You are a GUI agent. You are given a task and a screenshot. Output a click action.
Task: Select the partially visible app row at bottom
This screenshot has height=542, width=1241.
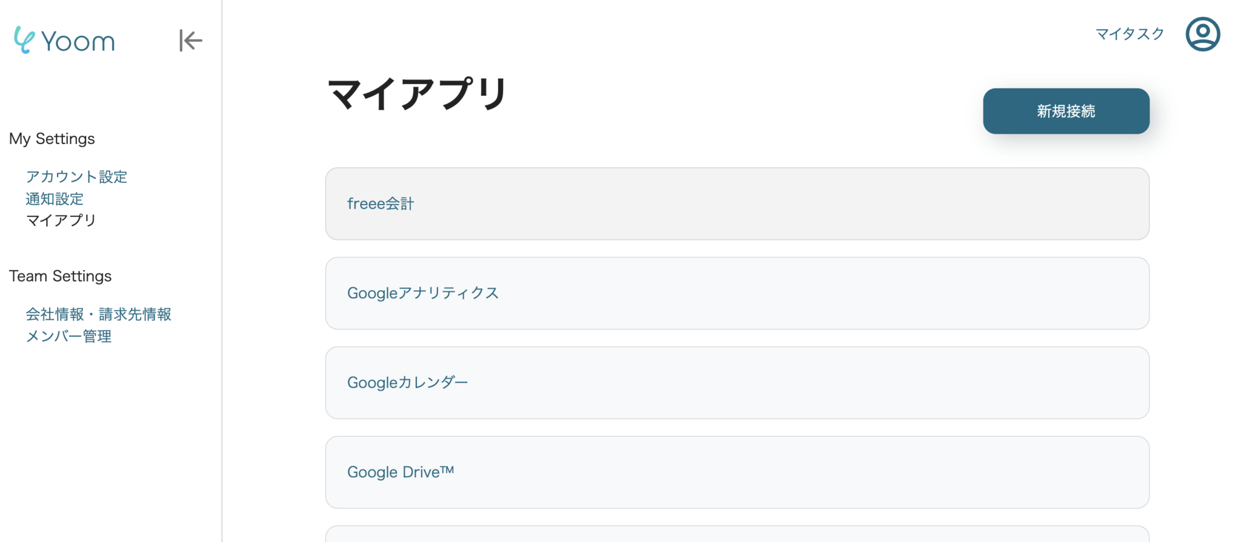737,536
